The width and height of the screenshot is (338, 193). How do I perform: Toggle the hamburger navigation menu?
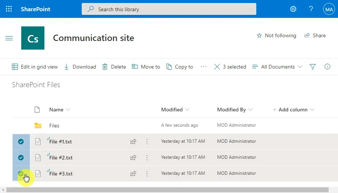(x=9, y=38)
